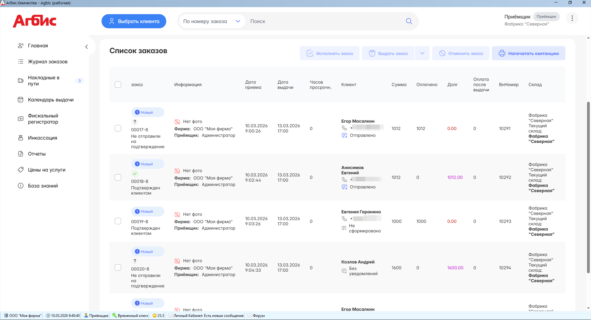Click the Напечатать квитанцию button

tap(529, 53)
